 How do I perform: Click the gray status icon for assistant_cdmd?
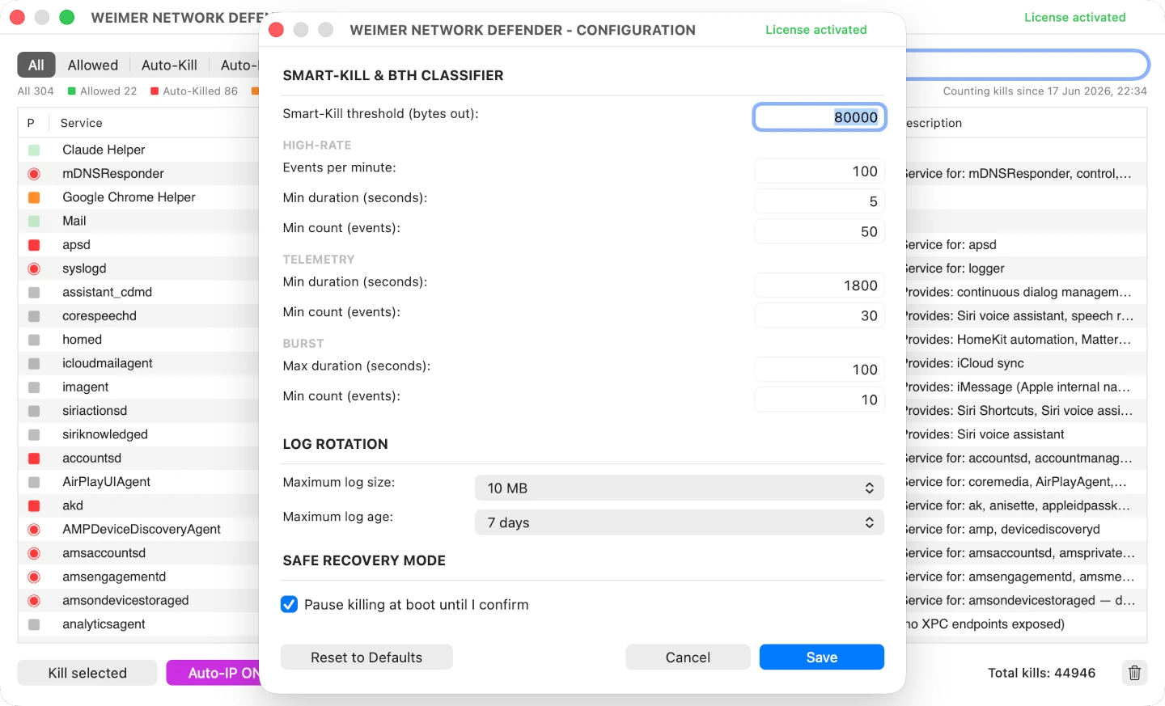(34, 293)
